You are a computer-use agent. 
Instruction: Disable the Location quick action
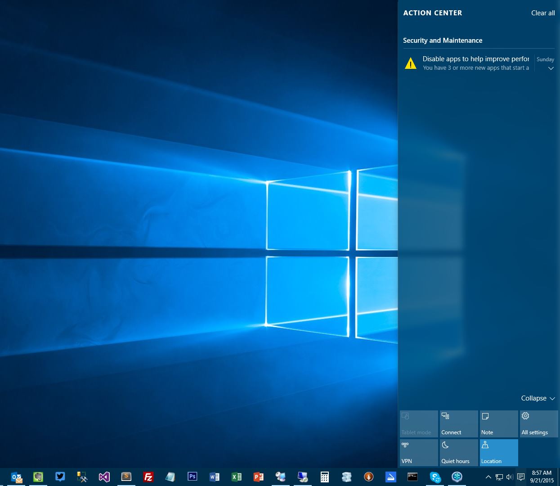[x=499, y=452]
